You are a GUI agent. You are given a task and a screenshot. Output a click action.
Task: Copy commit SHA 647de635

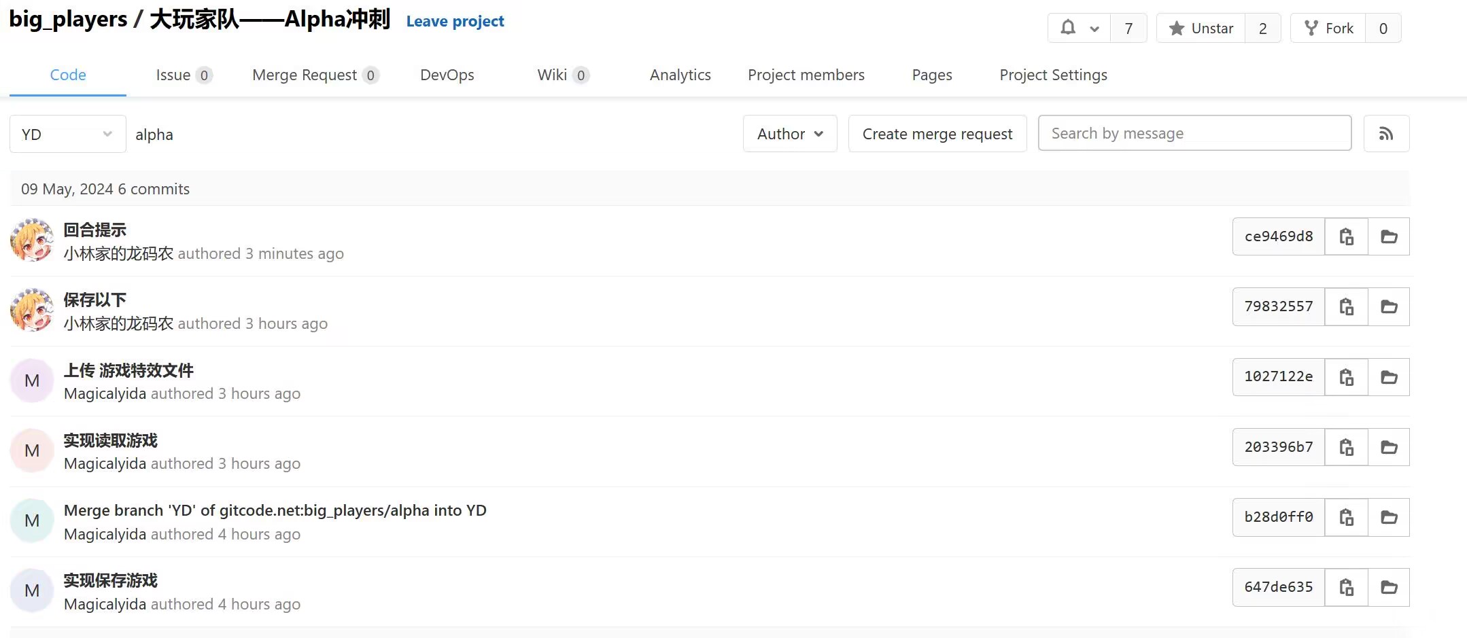pyautogui.click(x=1346, y=587)
